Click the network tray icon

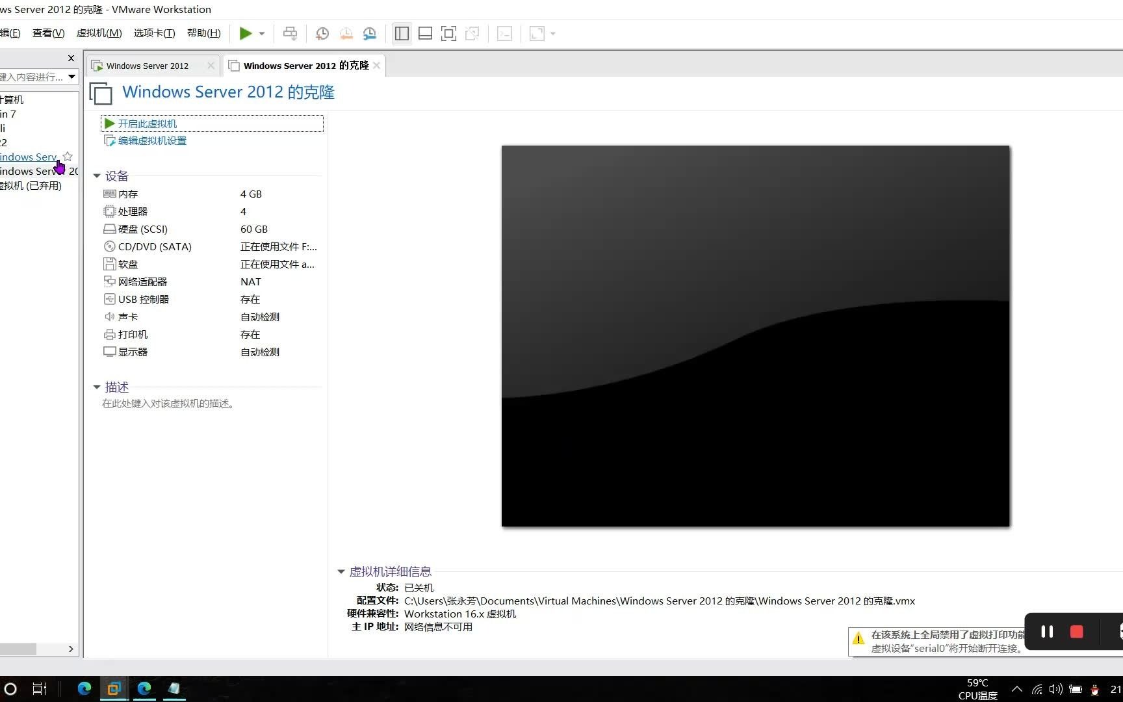(x=1037, y=689)
